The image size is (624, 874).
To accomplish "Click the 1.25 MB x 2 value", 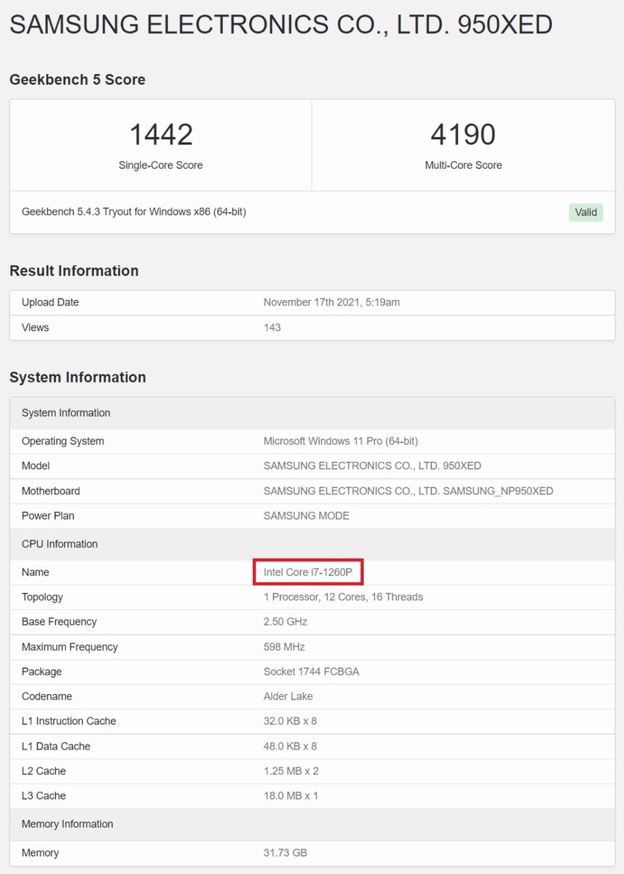I will click(x=291, y=771).
